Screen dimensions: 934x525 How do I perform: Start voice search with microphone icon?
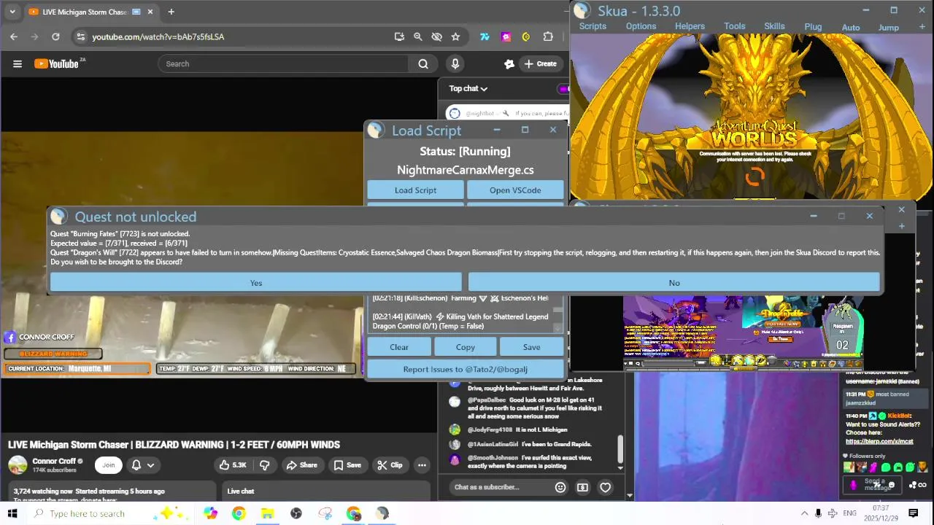click(x=455, y=63)
